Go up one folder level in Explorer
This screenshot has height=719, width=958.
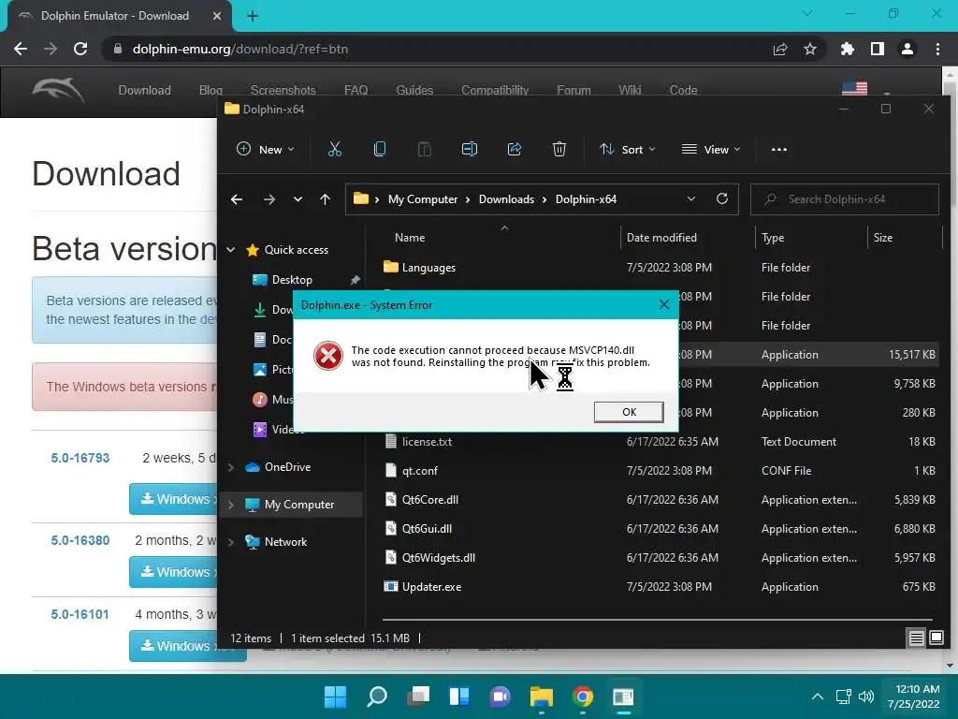[325, 199]
